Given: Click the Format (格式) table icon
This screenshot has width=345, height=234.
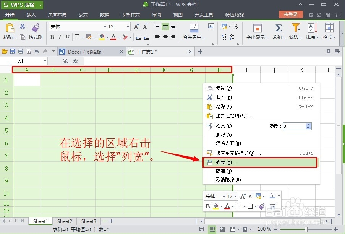Looking at the screenshot, I should coord(329,28).
